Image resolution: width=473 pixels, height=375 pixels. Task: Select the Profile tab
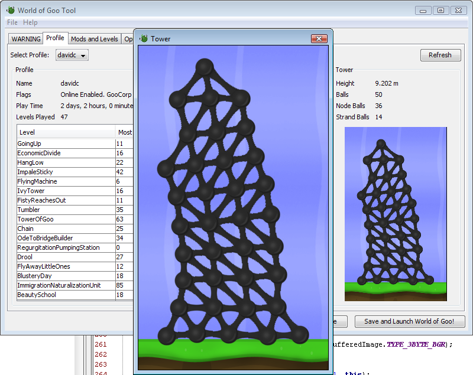55,38
